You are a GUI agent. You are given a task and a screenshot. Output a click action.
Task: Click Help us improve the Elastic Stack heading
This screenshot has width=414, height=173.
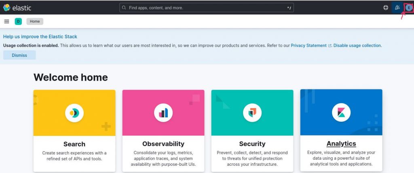(40, 37)
